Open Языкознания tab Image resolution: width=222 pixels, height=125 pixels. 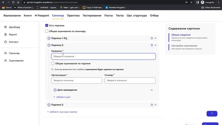(x=12, y=16)
